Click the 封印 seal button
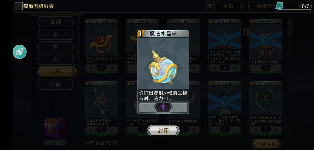This screenshot has height=150, width=314. 163,131
